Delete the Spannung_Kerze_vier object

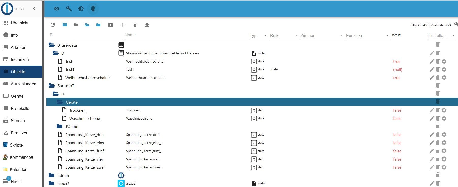(438, 159)
